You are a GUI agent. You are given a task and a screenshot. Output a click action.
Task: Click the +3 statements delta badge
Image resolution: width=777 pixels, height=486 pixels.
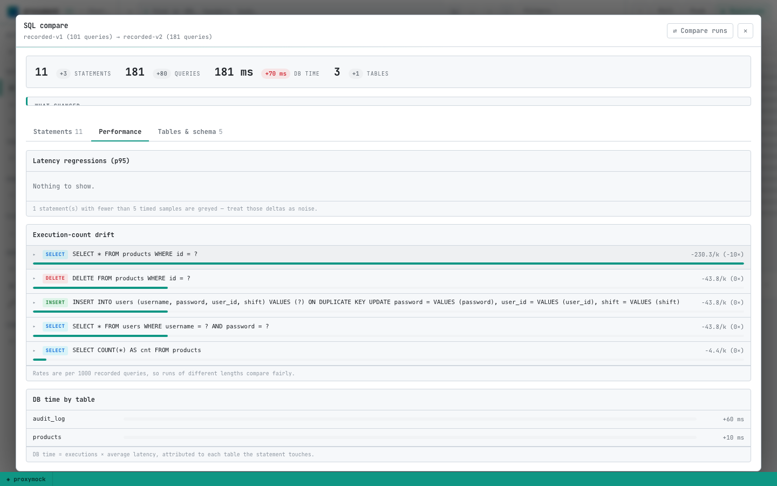pyautogui.click(x=63, y=73)
